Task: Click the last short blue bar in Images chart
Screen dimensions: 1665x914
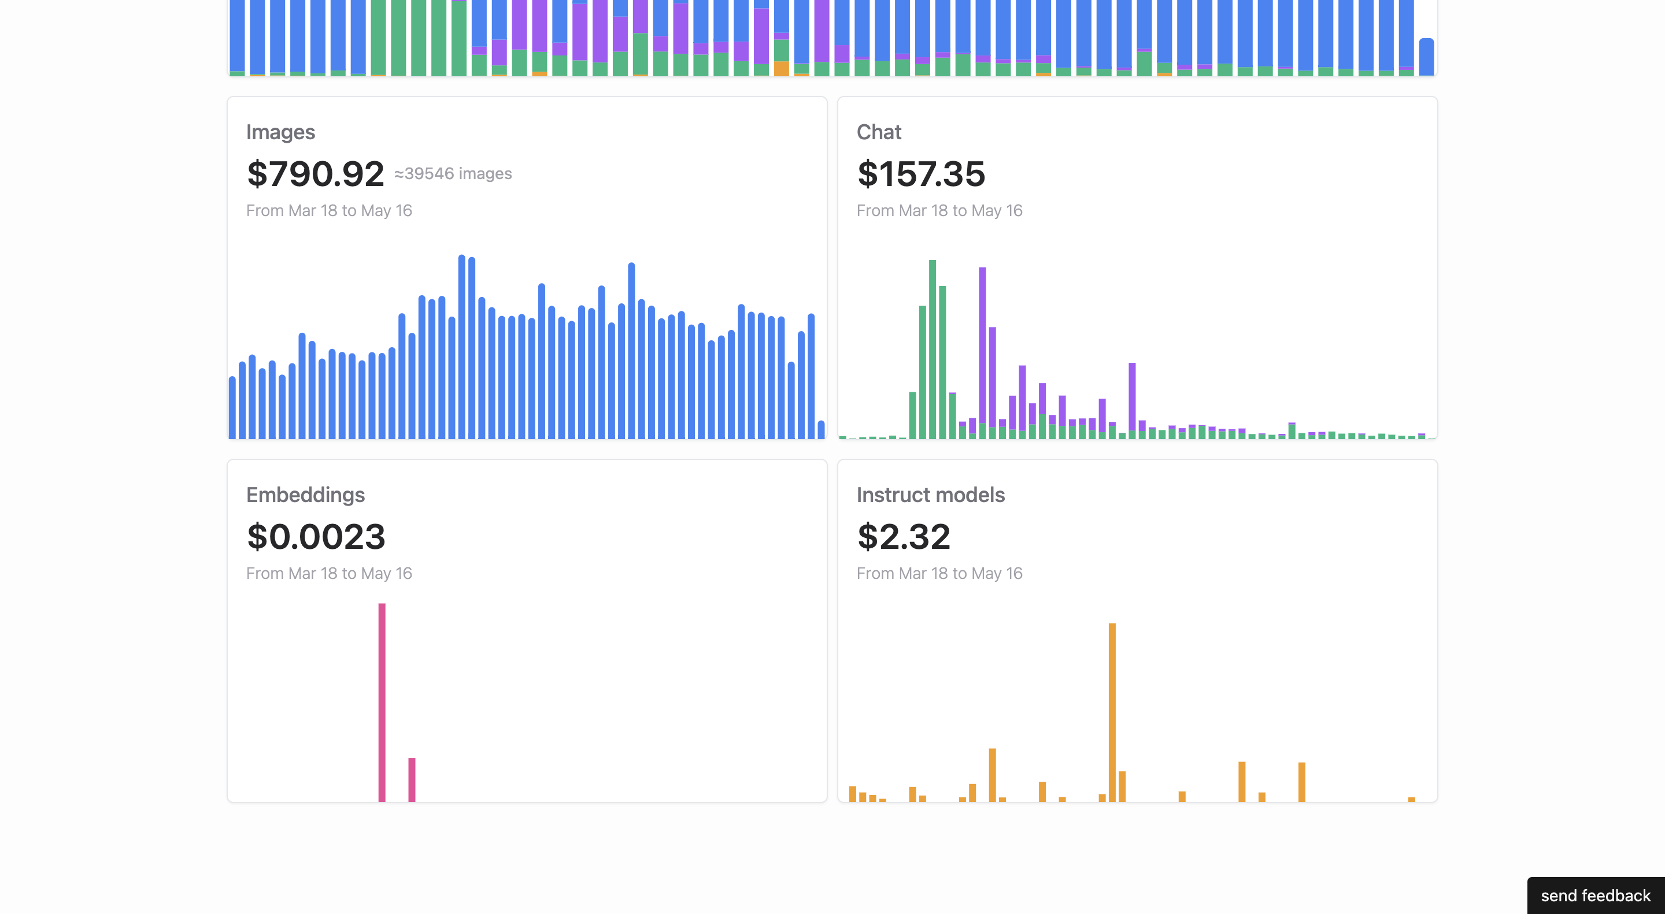Action: 822,429
